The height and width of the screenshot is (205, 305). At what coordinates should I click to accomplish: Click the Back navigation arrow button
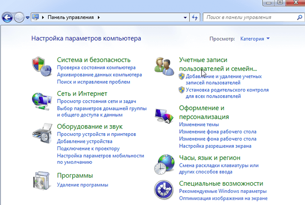point(7,18)
